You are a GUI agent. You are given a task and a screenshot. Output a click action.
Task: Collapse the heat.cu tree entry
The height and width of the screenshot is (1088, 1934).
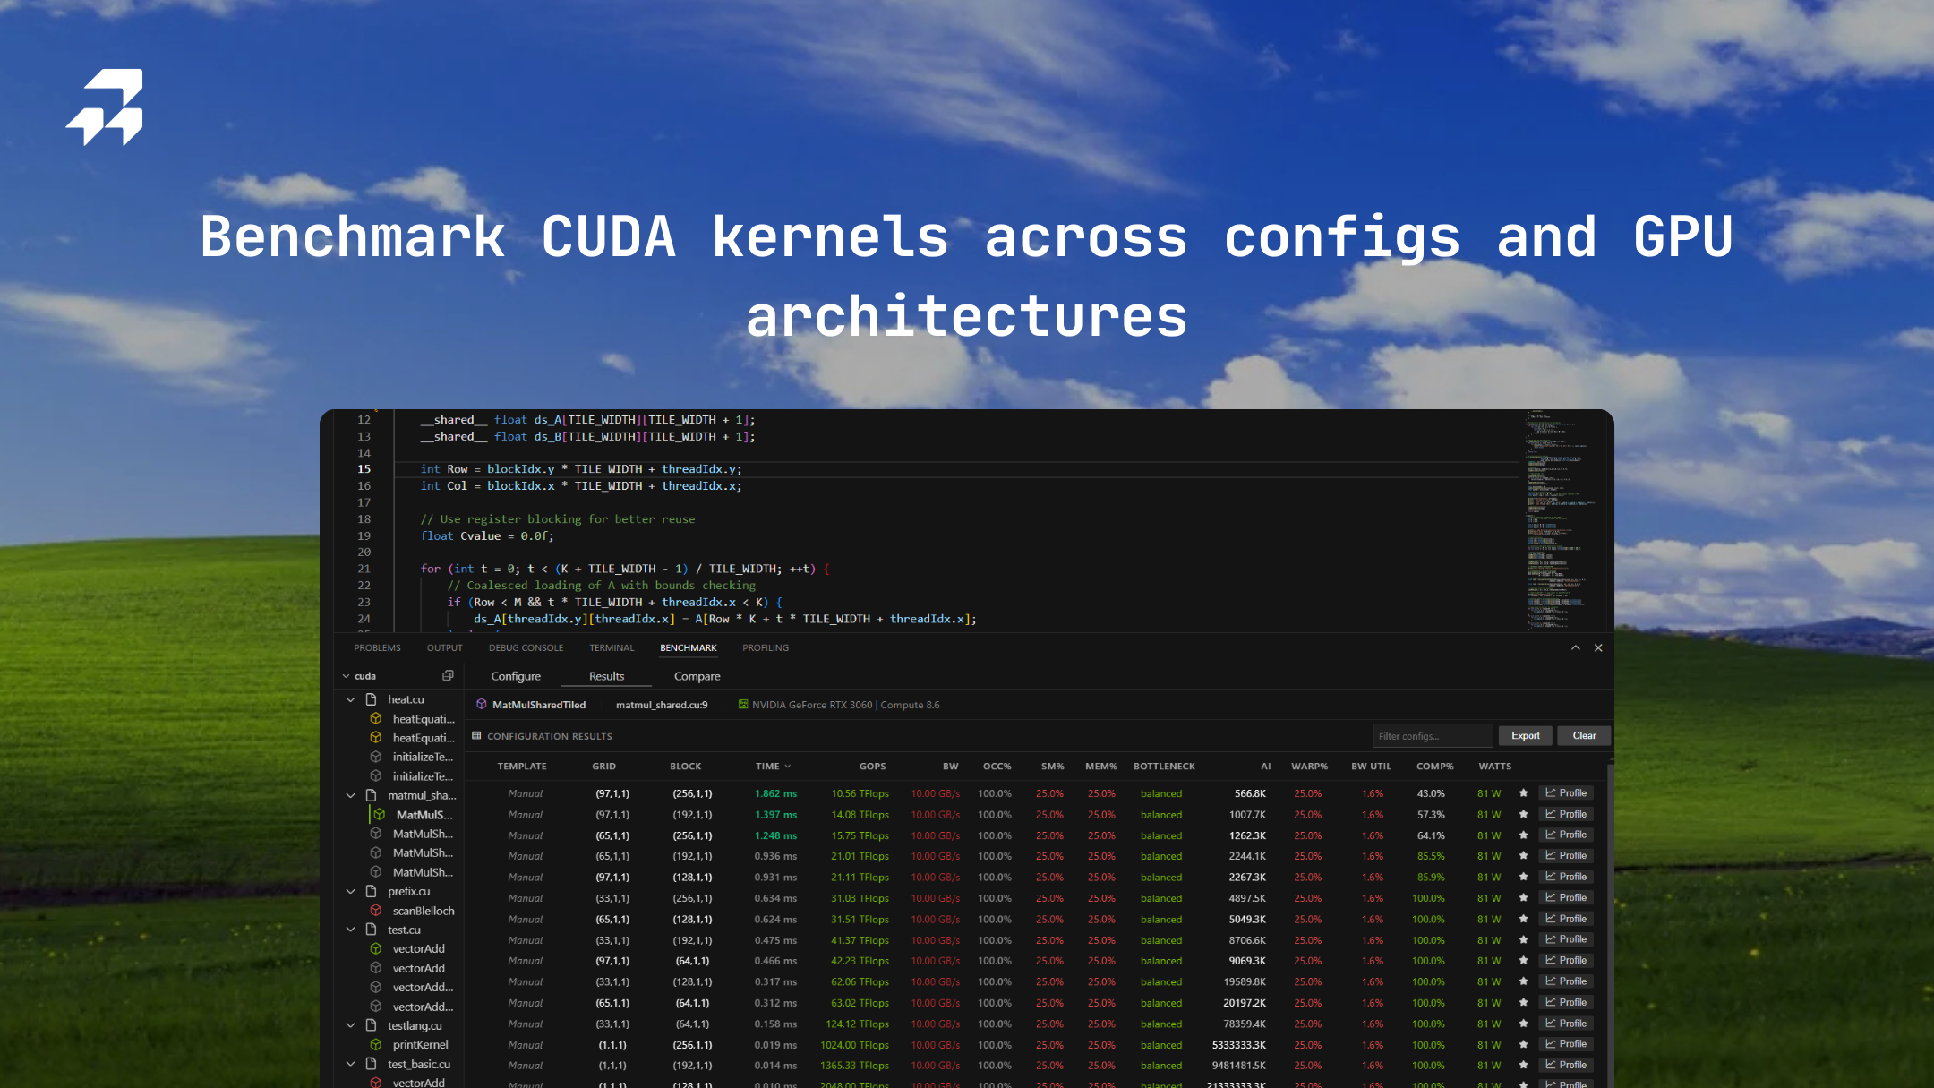click(350, 699)
